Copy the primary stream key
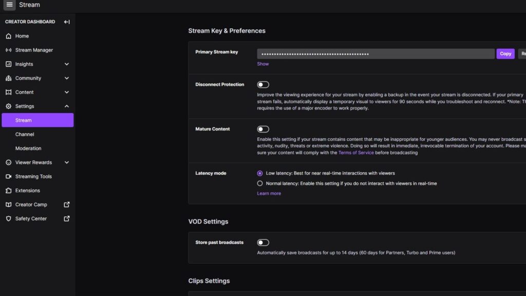526x296 pixels. [505, 53]
